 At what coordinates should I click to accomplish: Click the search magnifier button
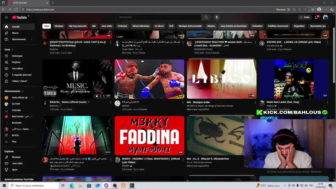pos(206,17)
